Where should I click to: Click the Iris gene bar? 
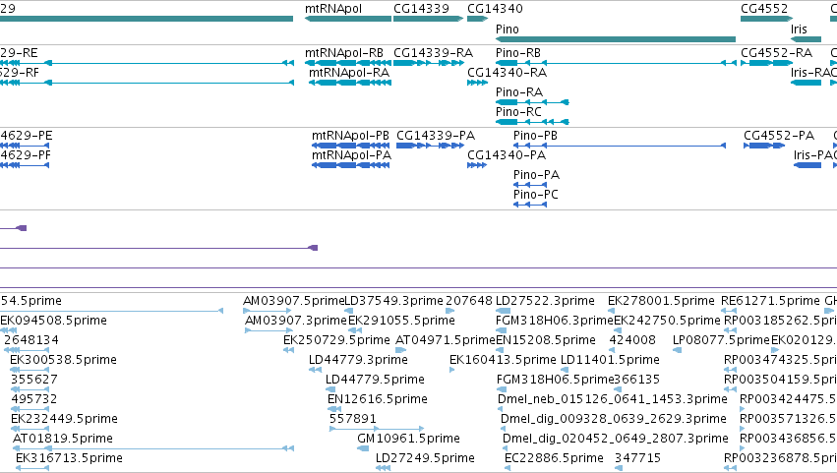point(807,39)
